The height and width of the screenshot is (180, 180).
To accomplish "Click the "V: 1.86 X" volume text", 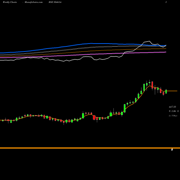I will [x=174, y=111].
